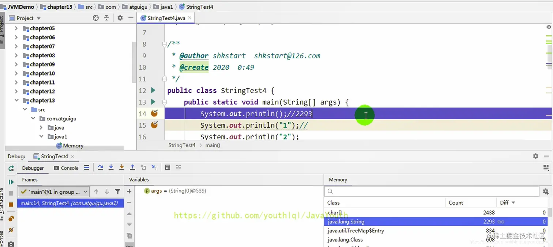Click in Memory class search field
Screen dimensions: 553x247
(432, 191)
